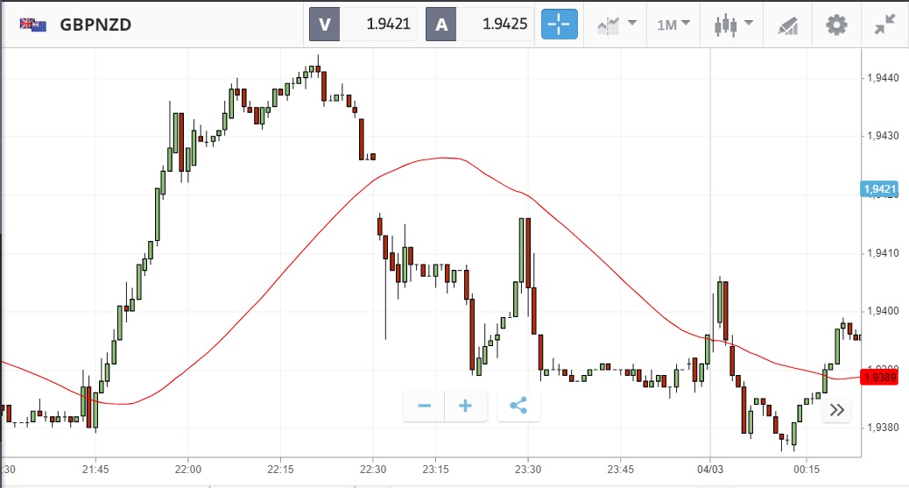Click the collapse chart arrows icon
The height and width of the screenshot is (488, 909).
pos(885,25)
